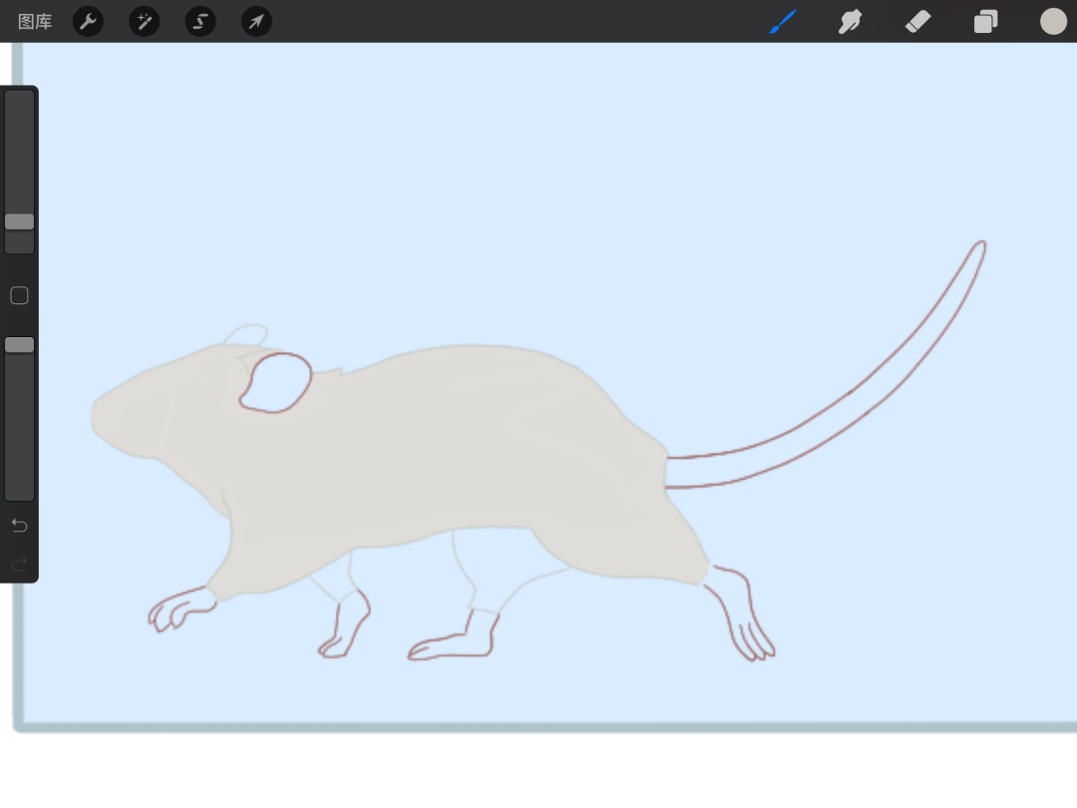This screenshot has height=808, width=1077.
Task: Select the Brush tool
Action: 783,21
